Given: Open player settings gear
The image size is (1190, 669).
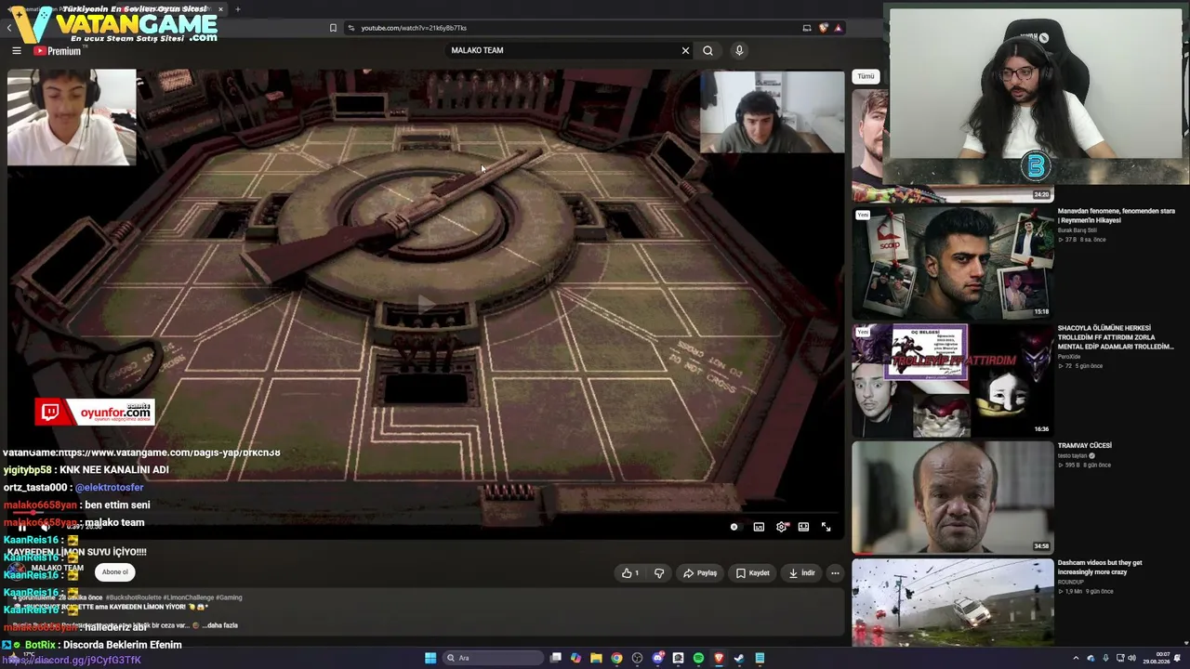Looking at the screenshot, I should coord(782,527).
